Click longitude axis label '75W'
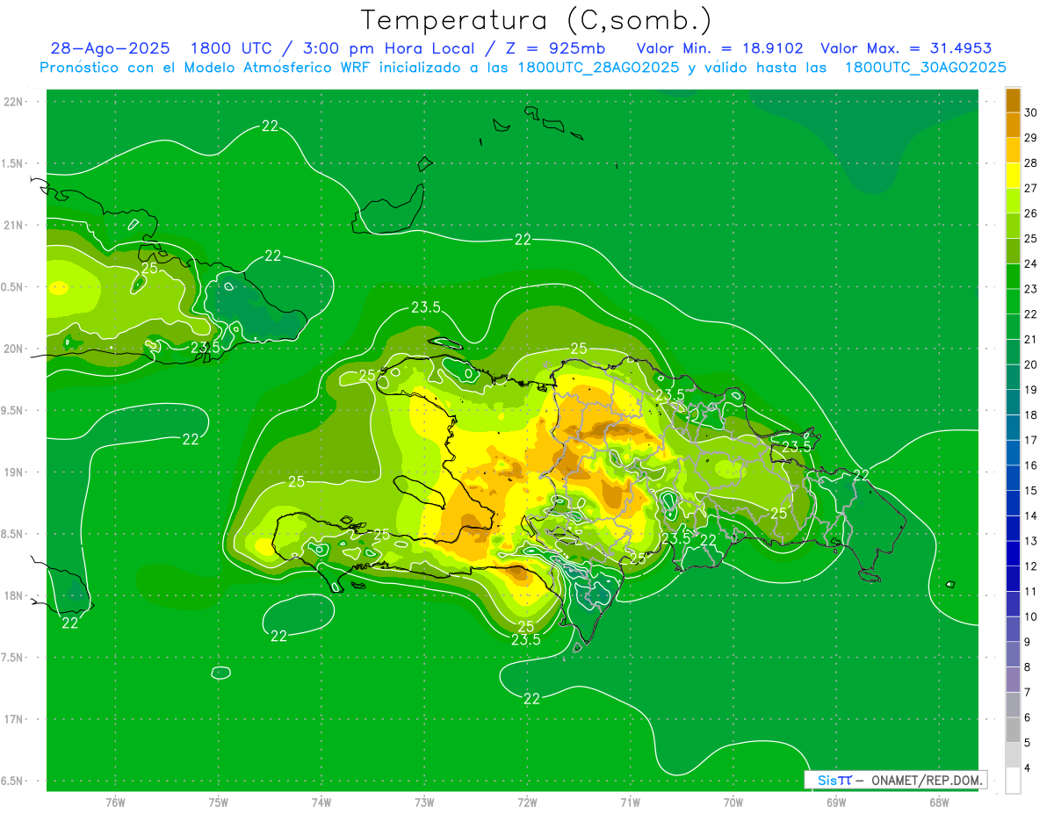 219,802
